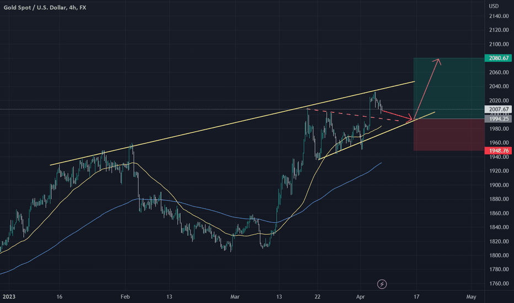Click the 16 date label on time axis
Image resolution: width=514 pixels, height=303 pixels.
tap(60, 297)
